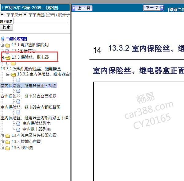Focus the 菜单搜索 input field

coord(40,21)
